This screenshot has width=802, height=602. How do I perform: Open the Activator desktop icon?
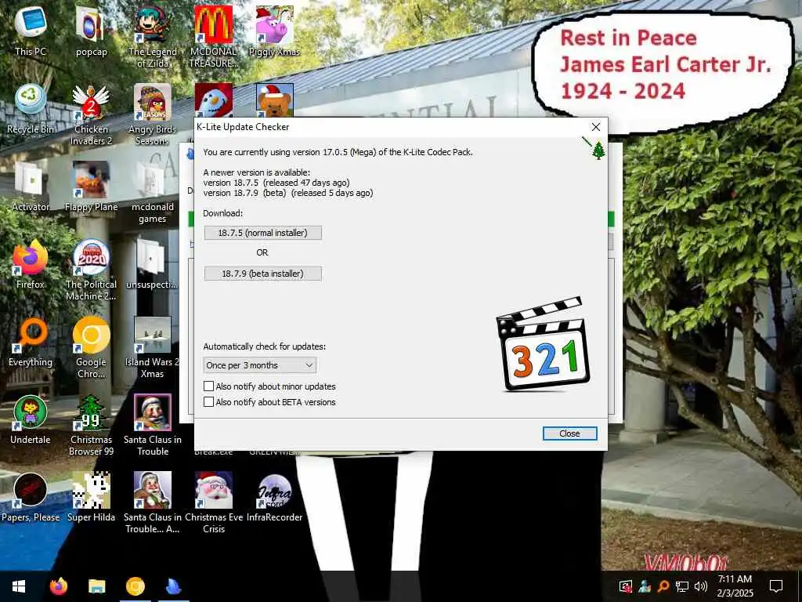click(31, 187)
